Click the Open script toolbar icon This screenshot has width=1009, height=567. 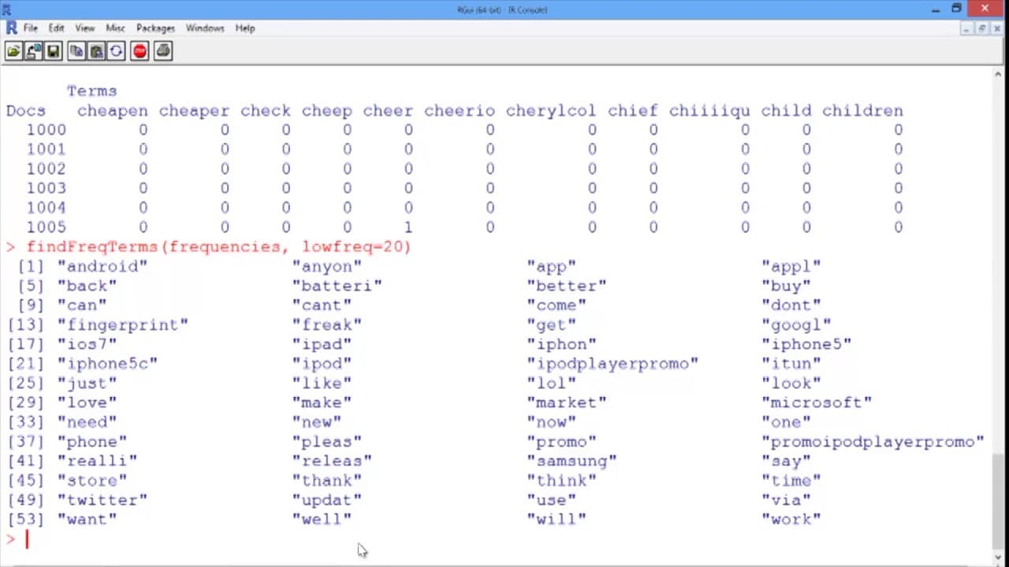[x=13, y=52]
